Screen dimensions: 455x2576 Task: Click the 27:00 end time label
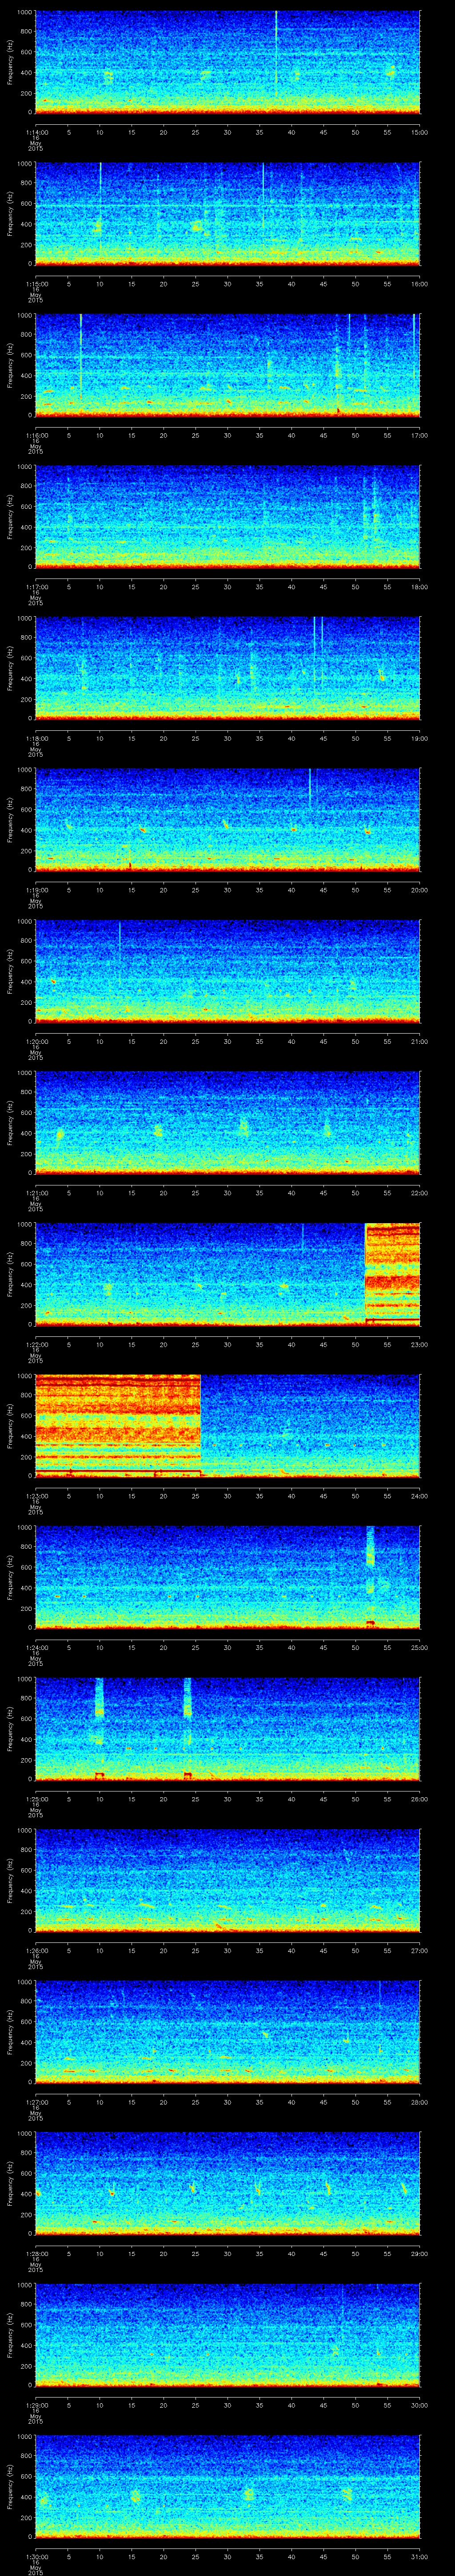420,1950
